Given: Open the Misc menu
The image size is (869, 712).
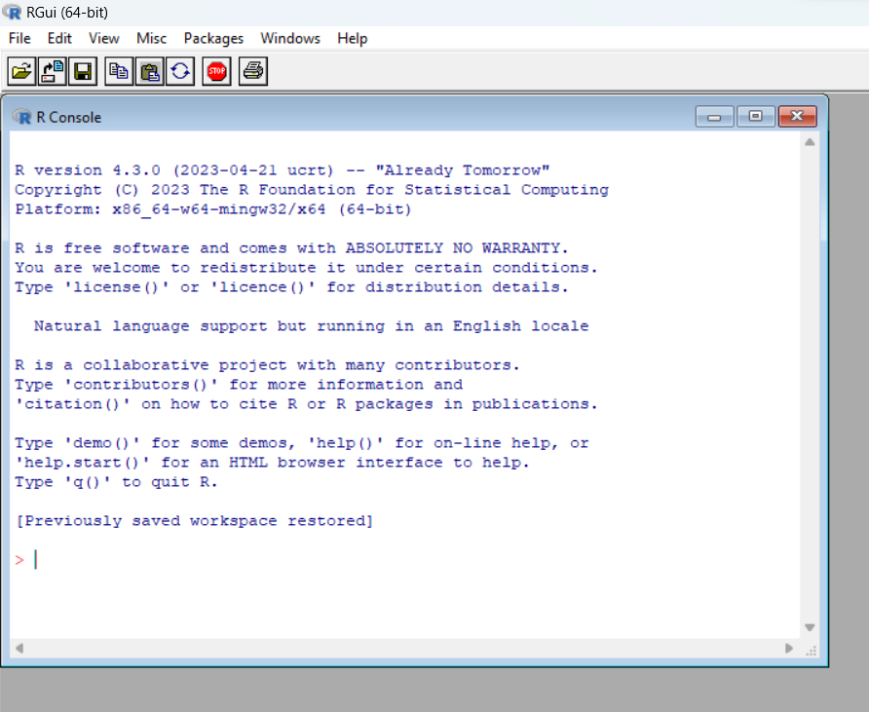Looking at the screenshot, I should point(151,38).
